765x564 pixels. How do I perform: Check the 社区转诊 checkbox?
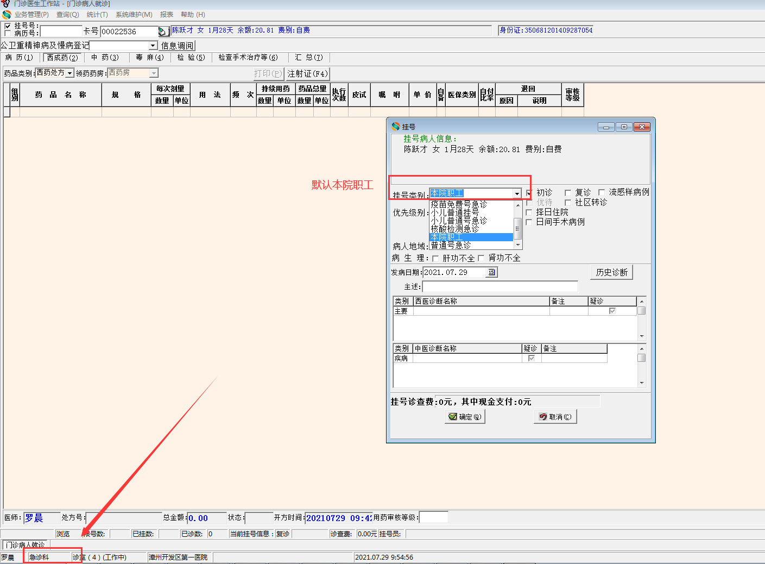[568, 203]
